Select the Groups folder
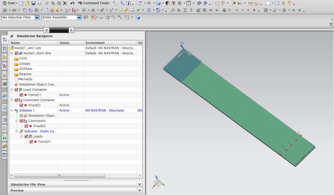Image resolution: width=334 pixels, height=195 pixels. pyautogui.click(x=24, y=64)
